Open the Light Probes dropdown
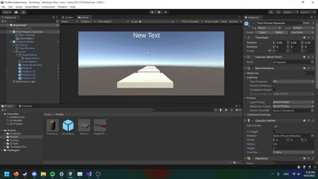Screen dimensions: 318x179 [293, 102]
